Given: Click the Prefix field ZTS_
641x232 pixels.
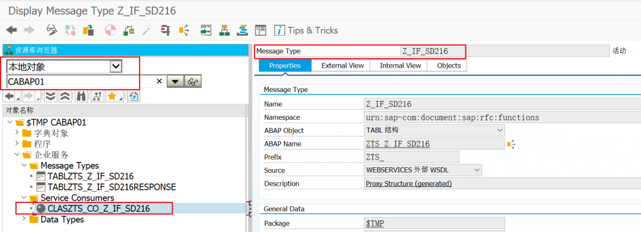Looking at the screenshot, I should coord(411,157).
